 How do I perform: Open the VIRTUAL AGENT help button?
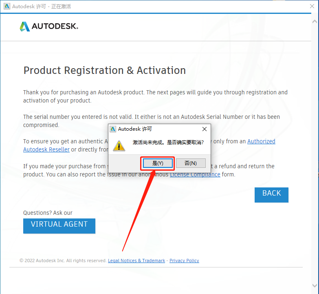pos(59,225)
